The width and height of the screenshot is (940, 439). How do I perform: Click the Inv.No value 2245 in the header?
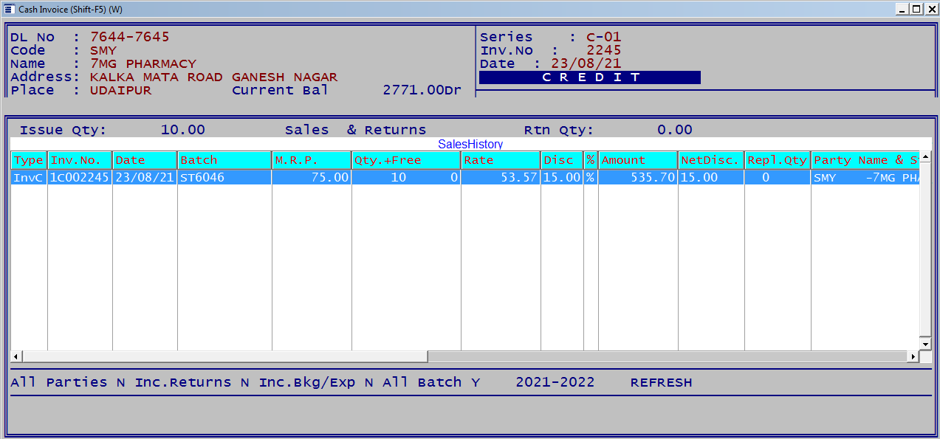tap(604, 50)
